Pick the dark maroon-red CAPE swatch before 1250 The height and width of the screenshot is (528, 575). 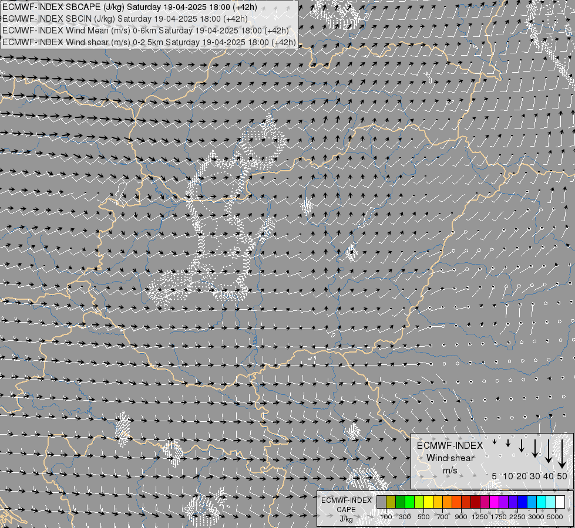pyautogui.click(x=476, y=502)
